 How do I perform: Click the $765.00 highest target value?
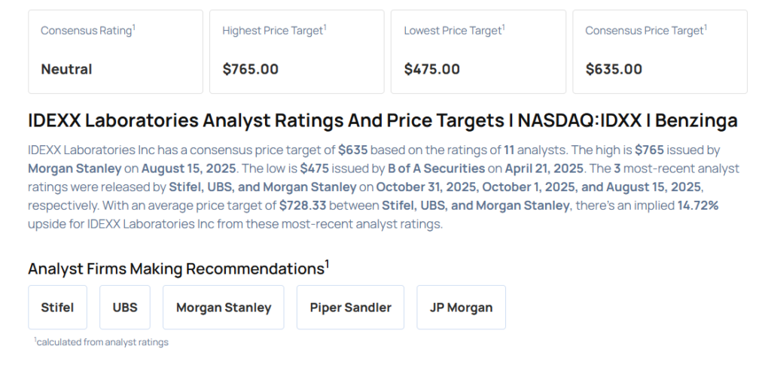[251, 69]
